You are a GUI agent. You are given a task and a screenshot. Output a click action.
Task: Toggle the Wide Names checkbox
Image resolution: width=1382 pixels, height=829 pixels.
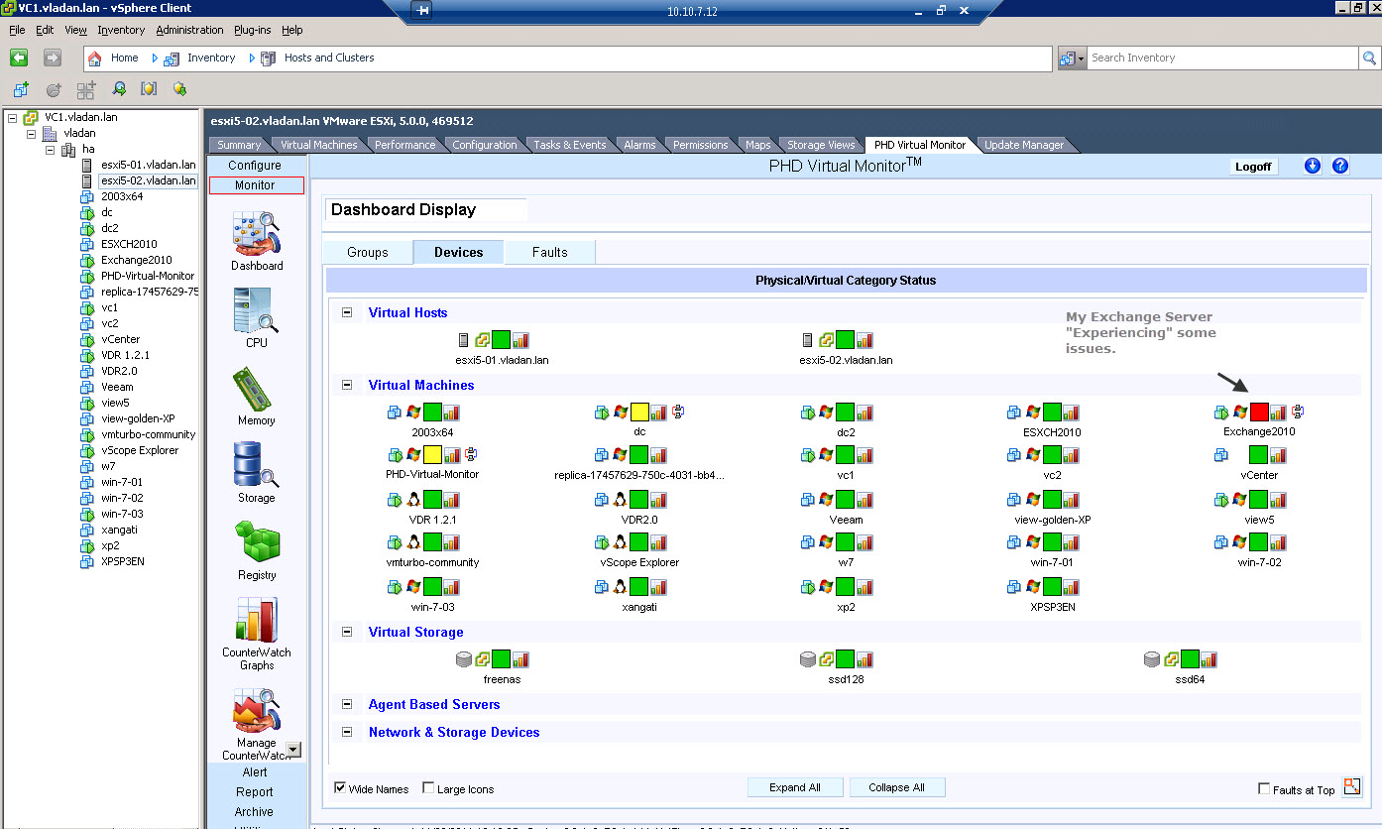coord(341,788)
